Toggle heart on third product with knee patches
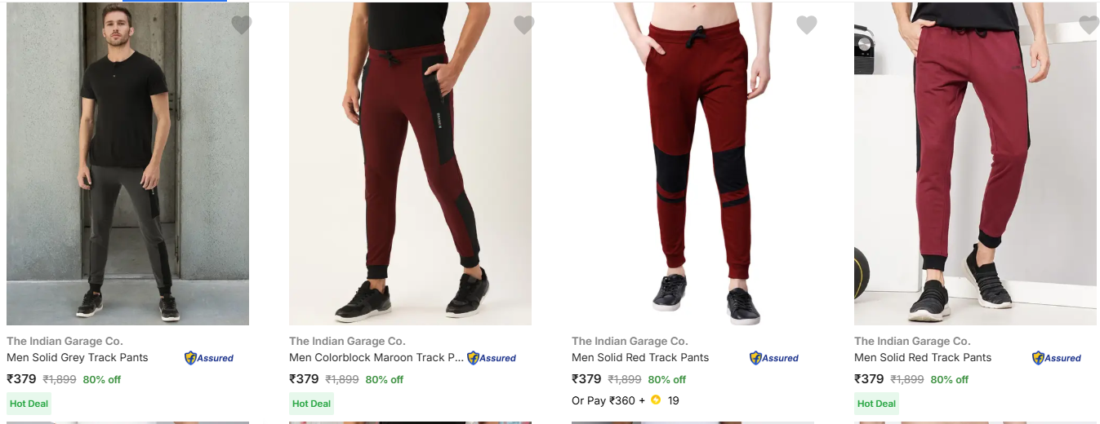 [806, 25]
